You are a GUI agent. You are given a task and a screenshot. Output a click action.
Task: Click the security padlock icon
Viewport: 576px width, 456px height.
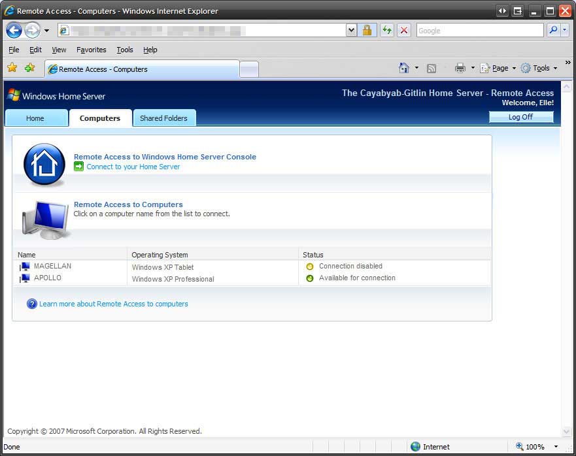pyautogui.click(x=367, y=30)
